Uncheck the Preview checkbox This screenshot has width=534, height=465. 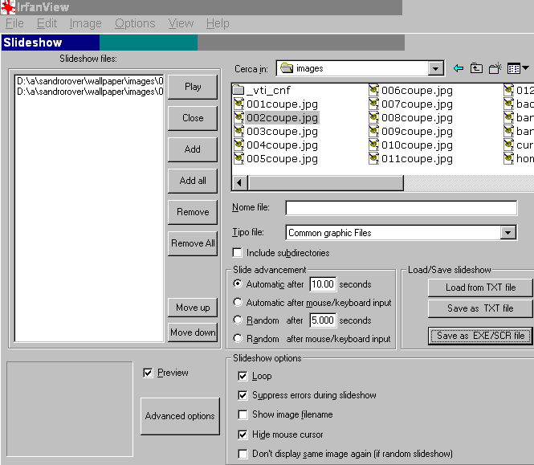148,373
